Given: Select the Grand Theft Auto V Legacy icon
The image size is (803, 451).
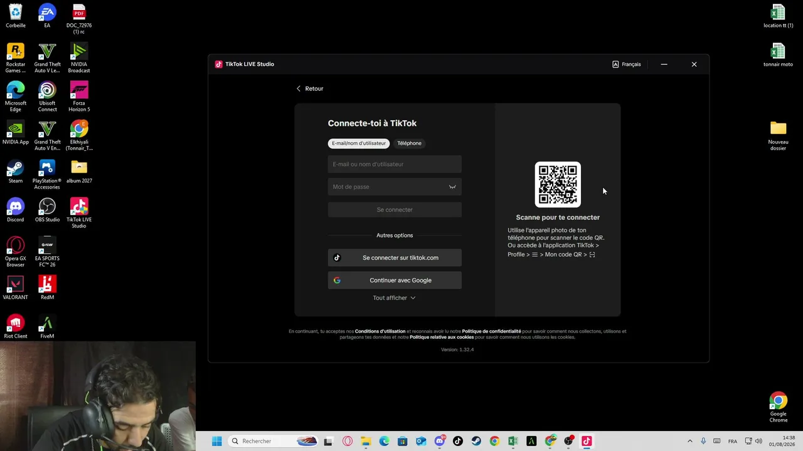Looking at the screenshot, I should 47,58.
